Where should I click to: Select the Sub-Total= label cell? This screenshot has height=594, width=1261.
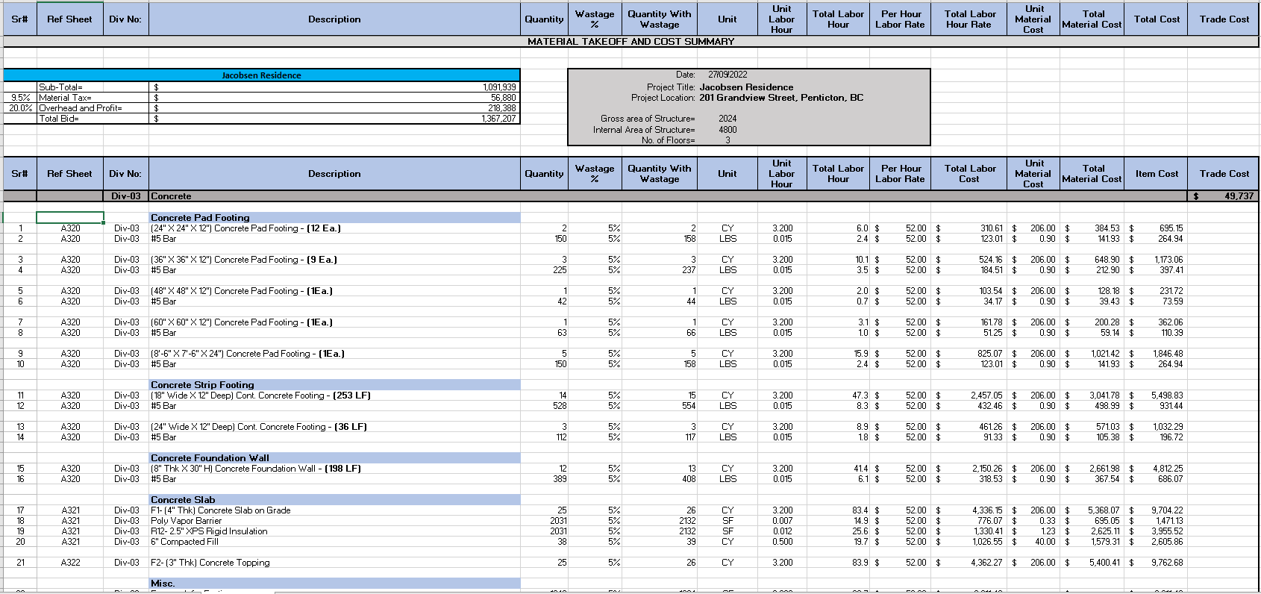tap(93, 87)
